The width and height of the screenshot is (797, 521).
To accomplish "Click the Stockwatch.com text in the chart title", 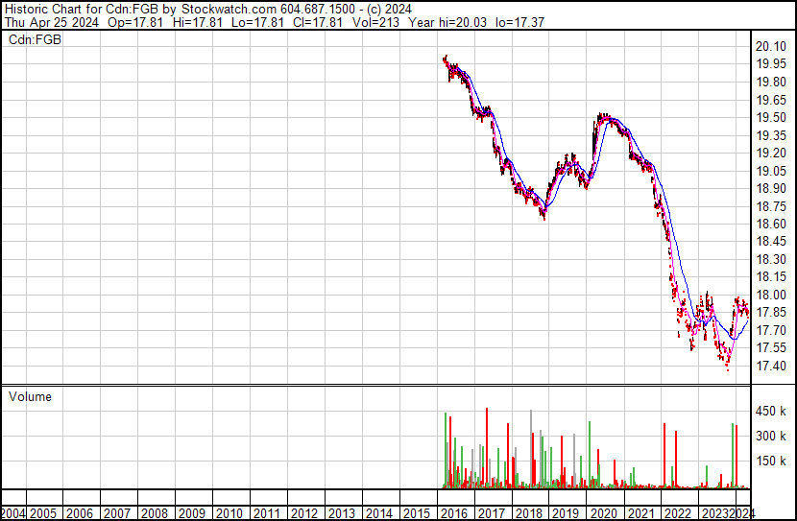I will [x=229, y=10].
